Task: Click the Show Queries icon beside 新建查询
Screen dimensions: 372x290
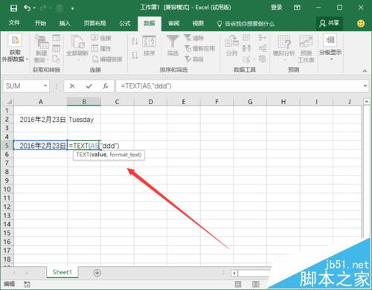Action: pyautogui.click(x=57, y=38)
